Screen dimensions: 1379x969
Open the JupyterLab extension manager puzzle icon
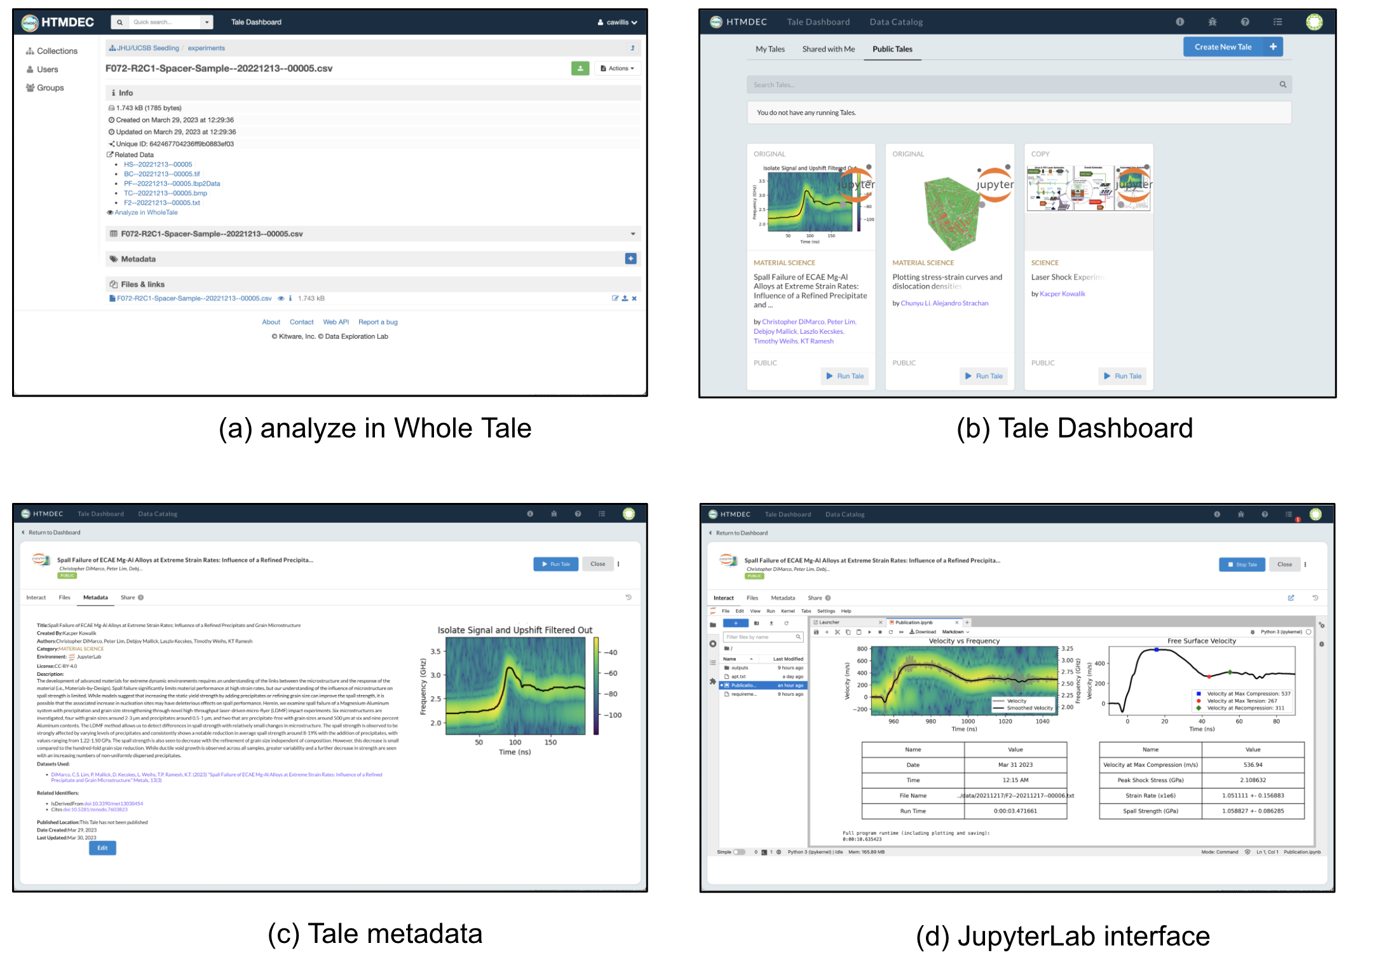coord(712,681)
